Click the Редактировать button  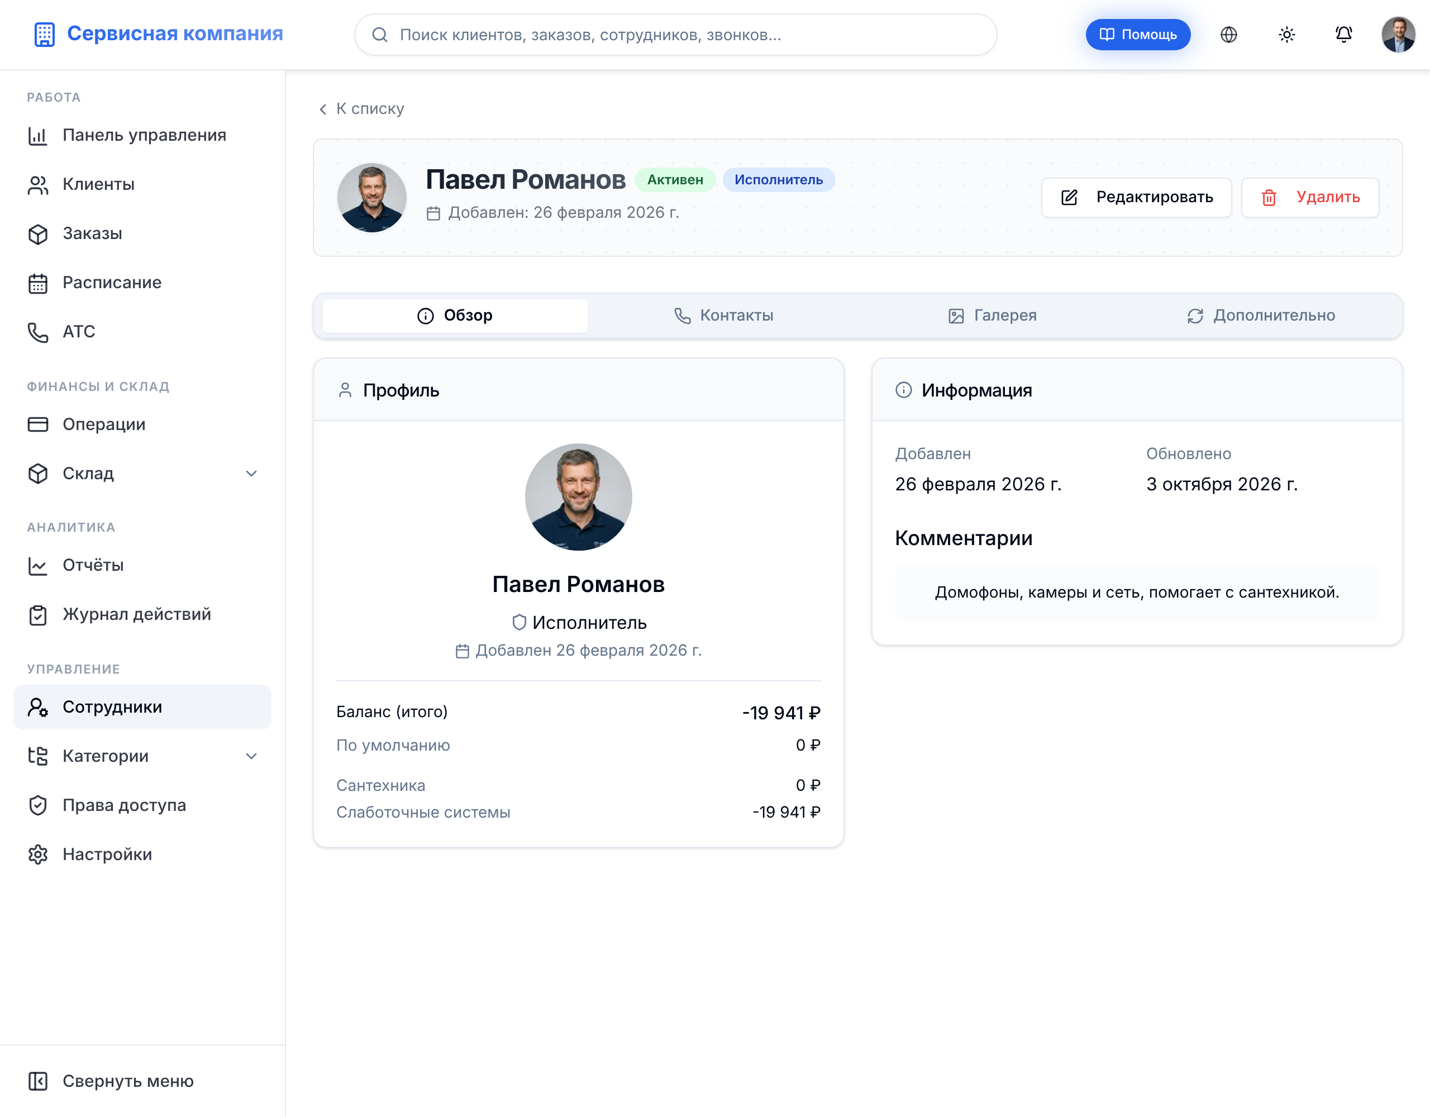tap(1137, 197)
